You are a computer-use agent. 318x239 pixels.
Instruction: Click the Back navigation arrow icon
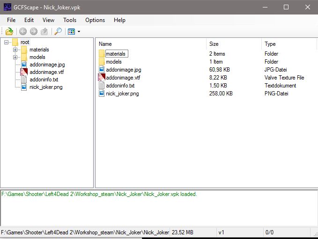[x=23, y=32]
